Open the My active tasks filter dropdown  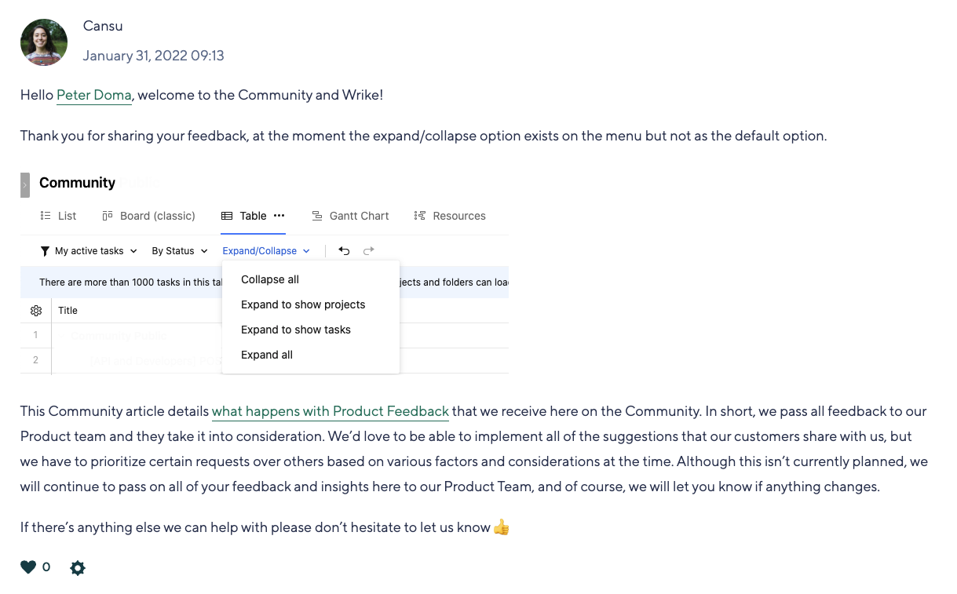click(x=89, y=251)
